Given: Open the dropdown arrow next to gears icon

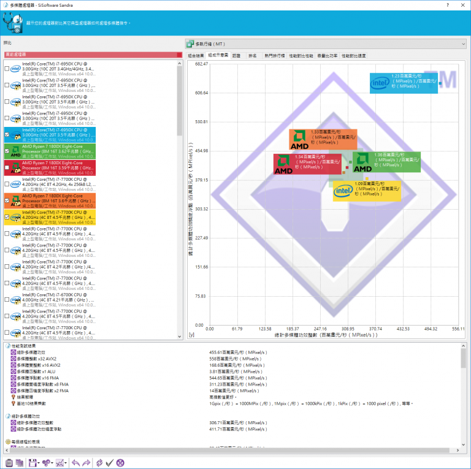Looking at the screenshot, I should [x=52, y=463].
